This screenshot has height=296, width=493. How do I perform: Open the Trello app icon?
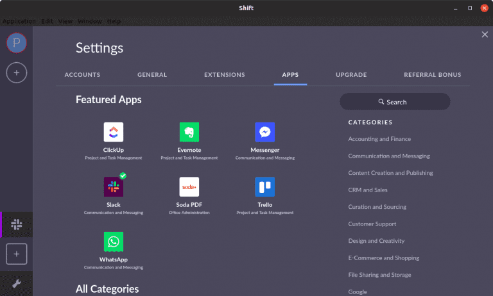click(x=264, y=187)
